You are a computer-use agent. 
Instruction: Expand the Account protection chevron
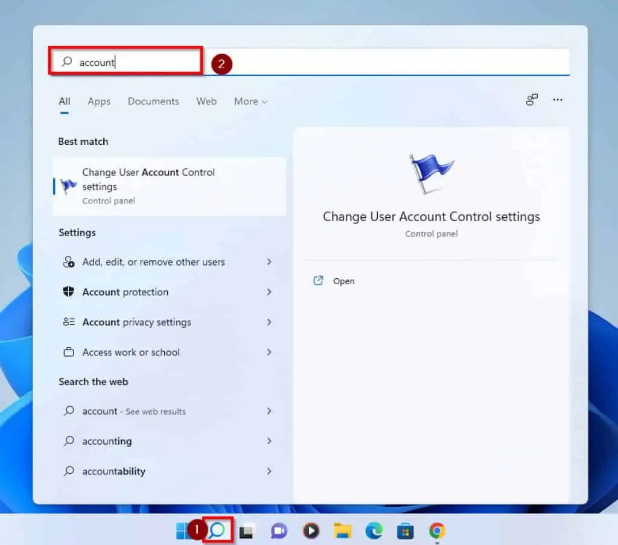click(x=269, y=292)
